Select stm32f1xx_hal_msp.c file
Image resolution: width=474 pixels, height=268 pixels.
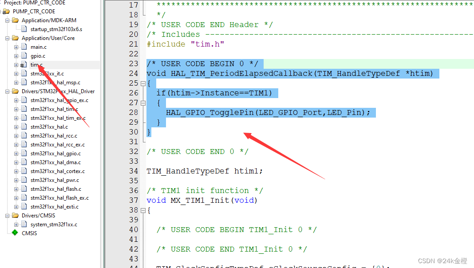click(x=55, y=83)
